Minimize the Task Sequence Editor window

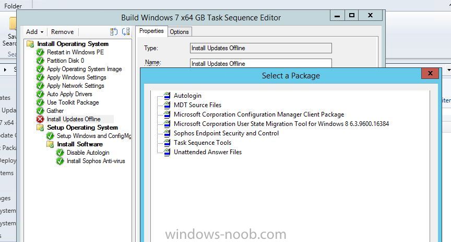point(337,15)
